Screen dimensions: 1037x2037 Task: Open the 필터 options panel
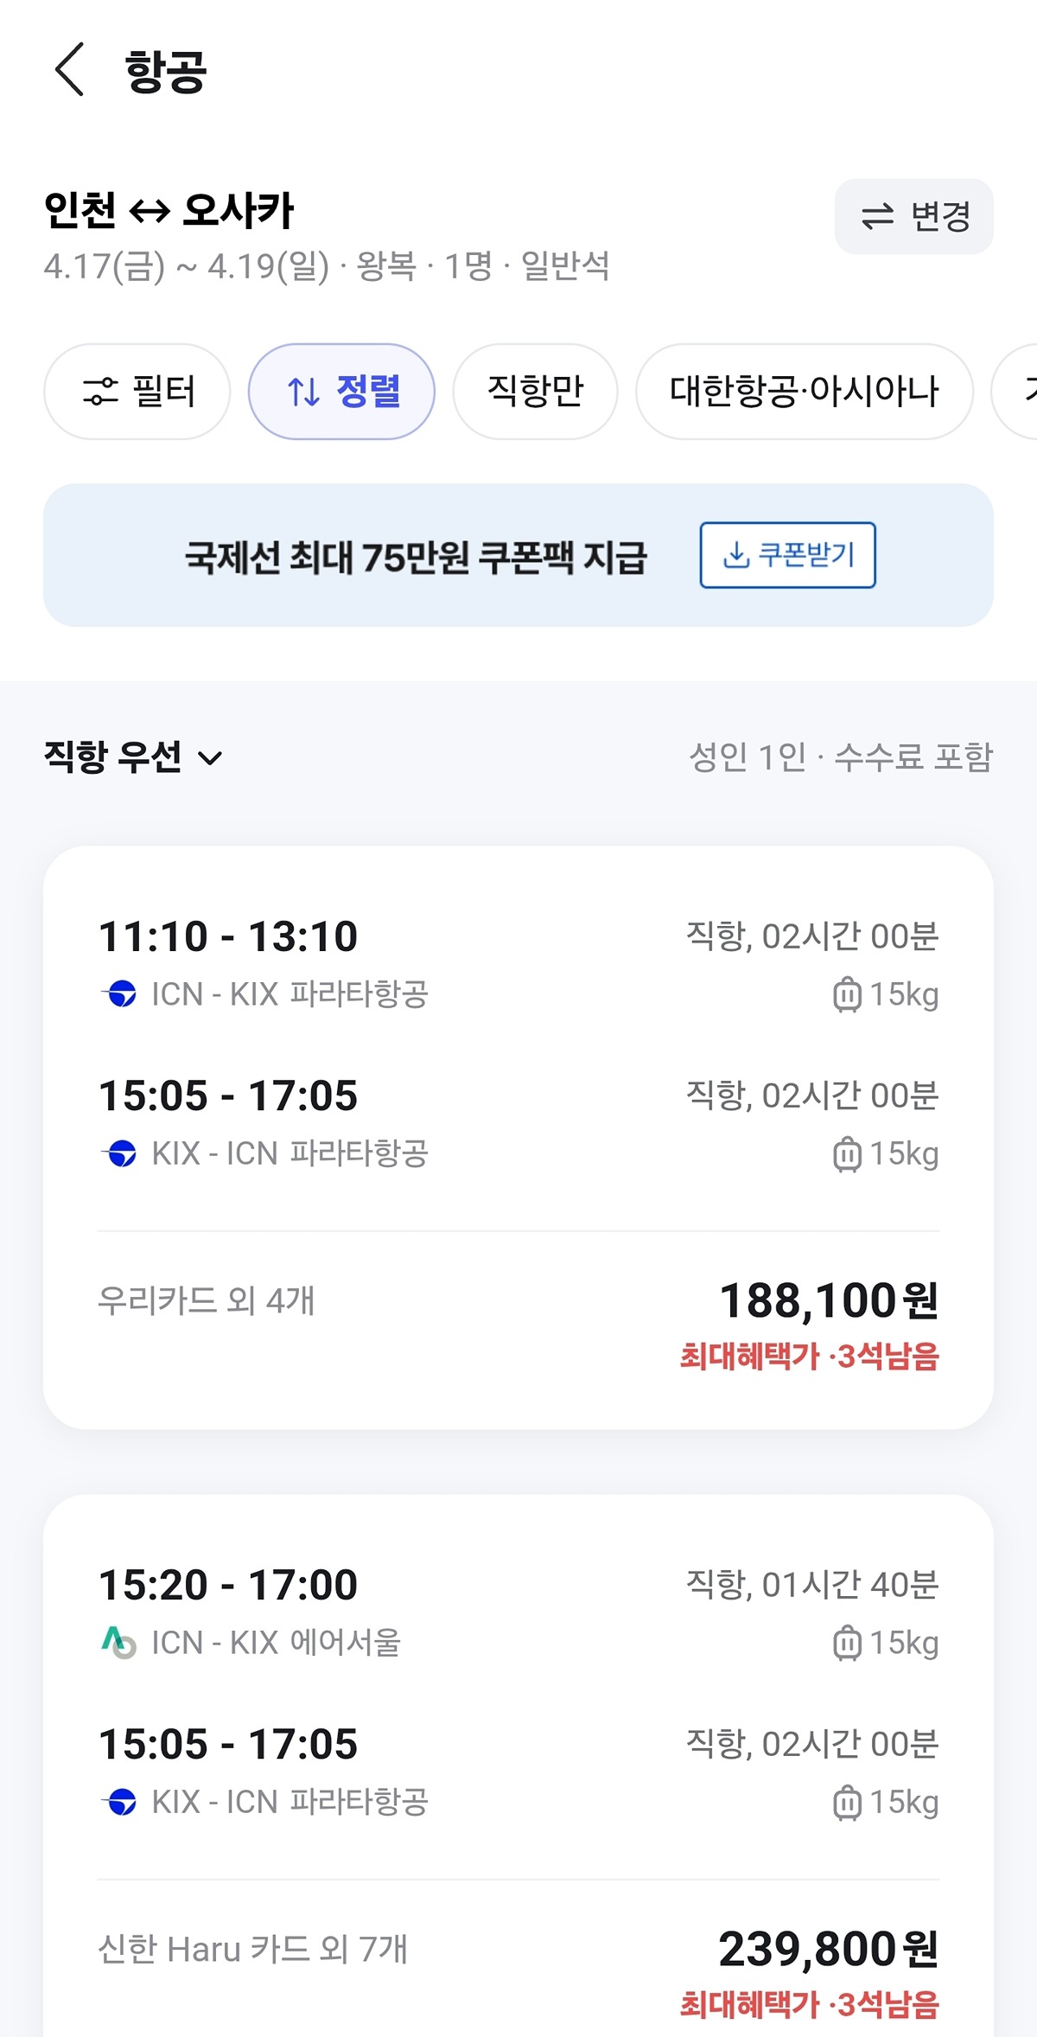point(137,392)
